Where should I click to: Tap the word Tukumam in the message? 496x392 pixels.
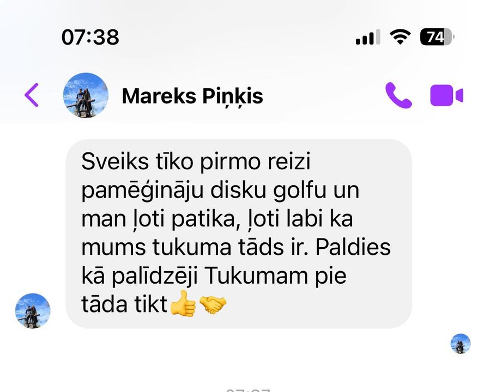[257, 275]
